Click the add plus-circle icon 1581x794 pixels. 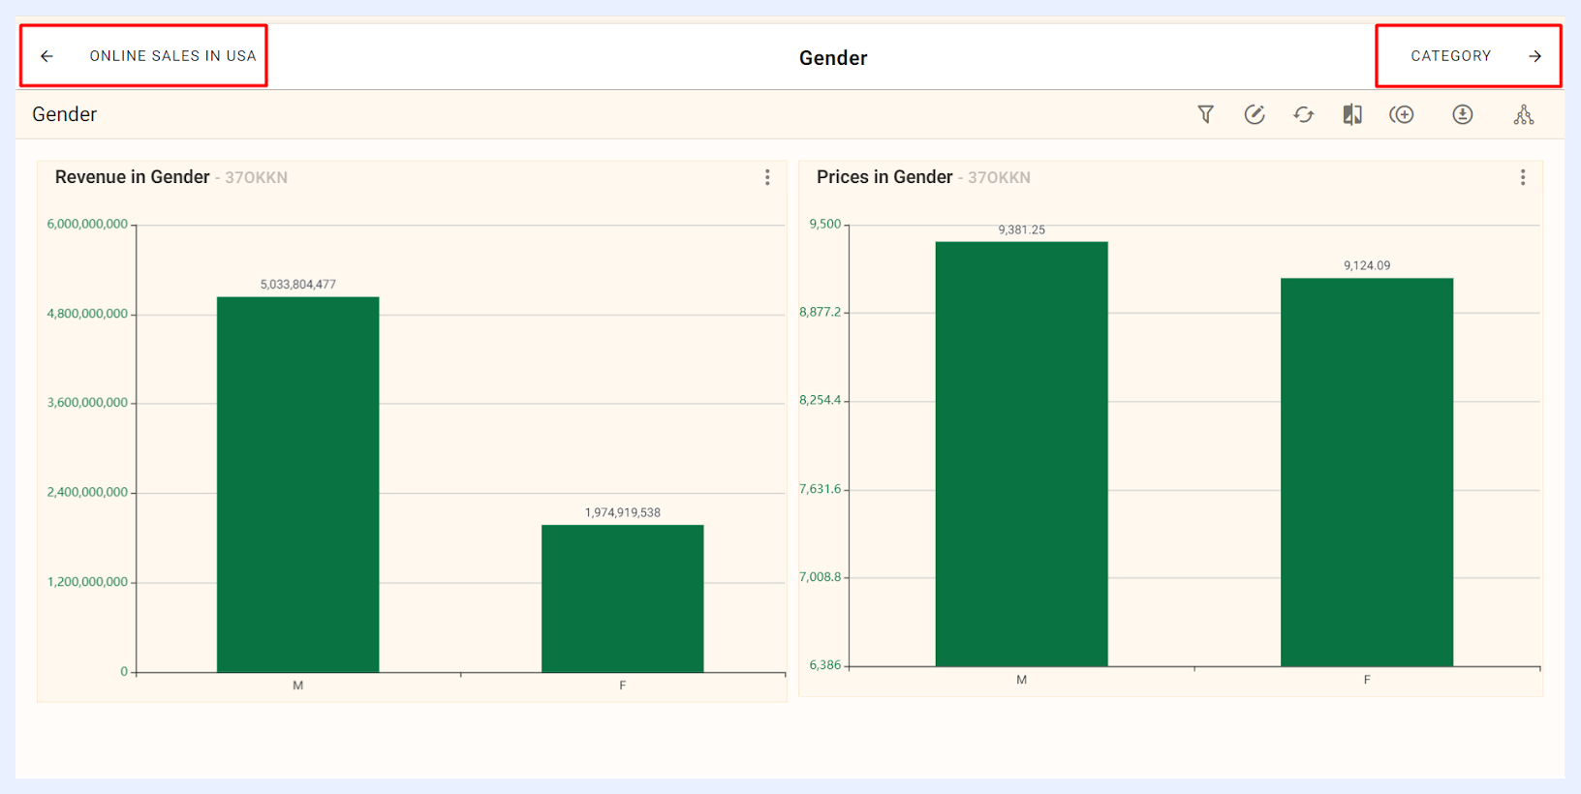(1402, 115)
